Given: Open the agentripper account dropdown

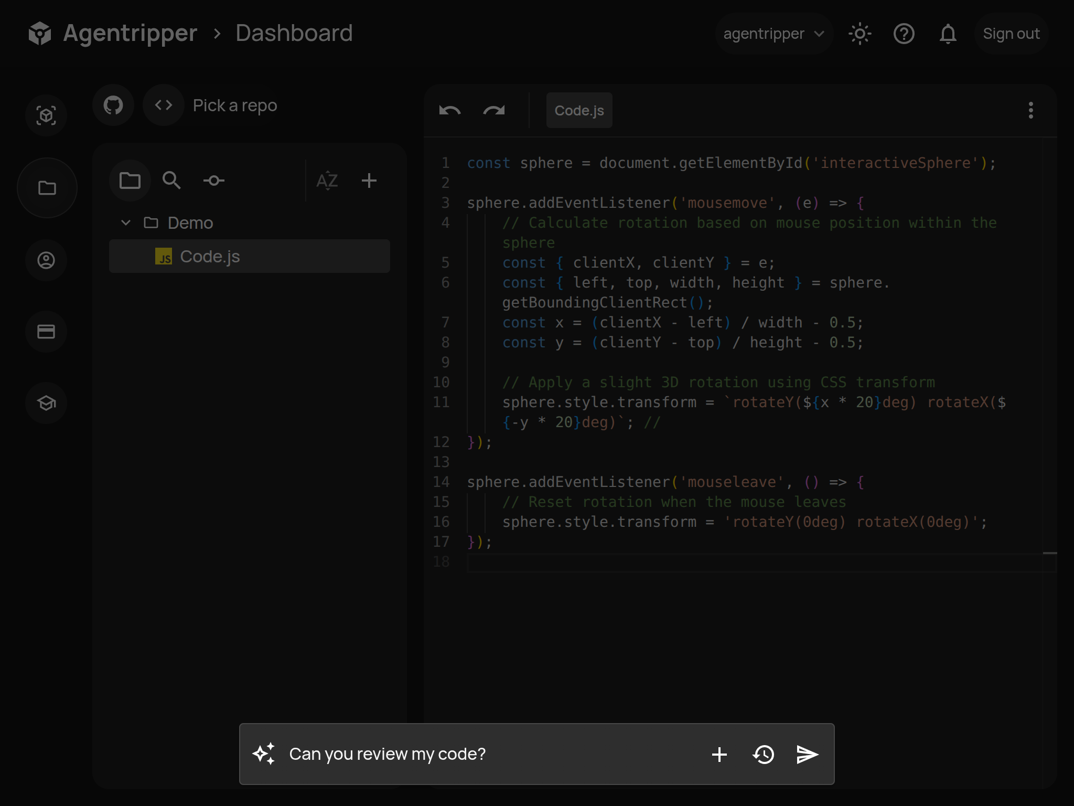Looking at the screenshot, I should coord(774,34).
